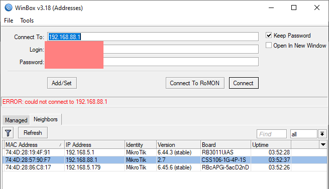329x189 pixels.
Task: Click IP address 192.168.88.1 in neighbors table
Action: pos(81,160)
